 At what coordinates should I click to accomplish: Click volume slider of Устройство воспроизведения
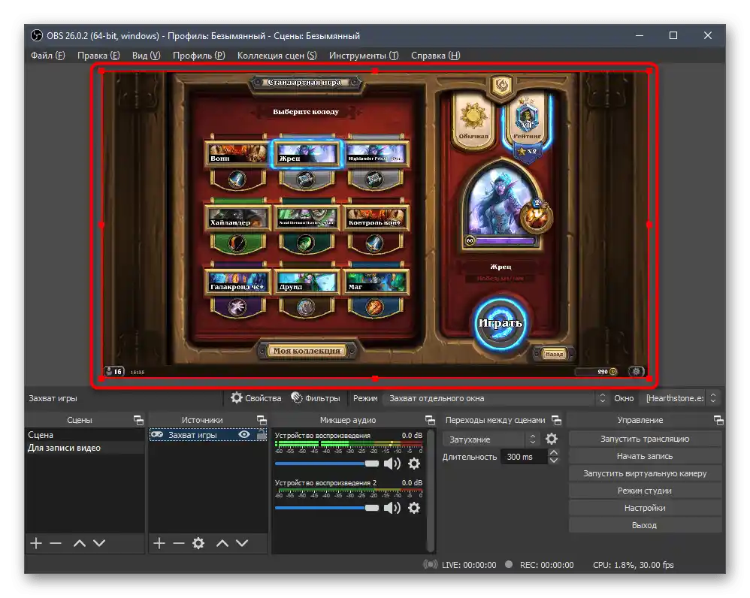pyautogui.click(x=327, y=464)
